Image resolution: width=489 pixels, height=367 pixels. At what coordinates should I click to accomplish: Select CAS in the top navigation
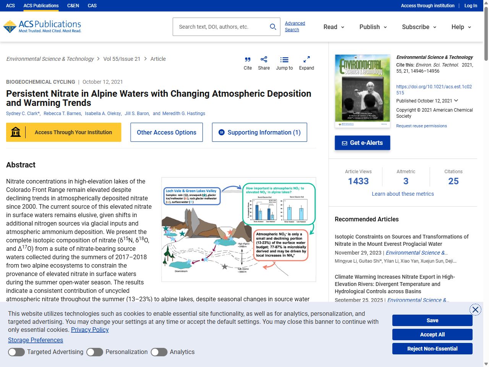(92, 5)
